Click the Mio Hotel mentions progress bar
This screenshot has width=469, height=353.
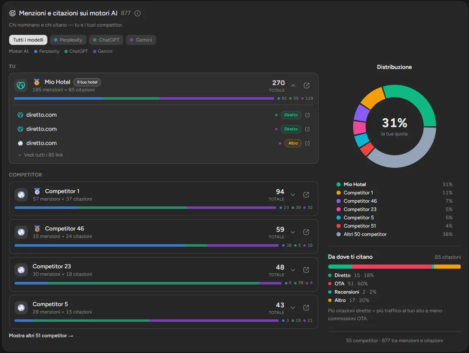pyautogui.click(x=144, y=98)
